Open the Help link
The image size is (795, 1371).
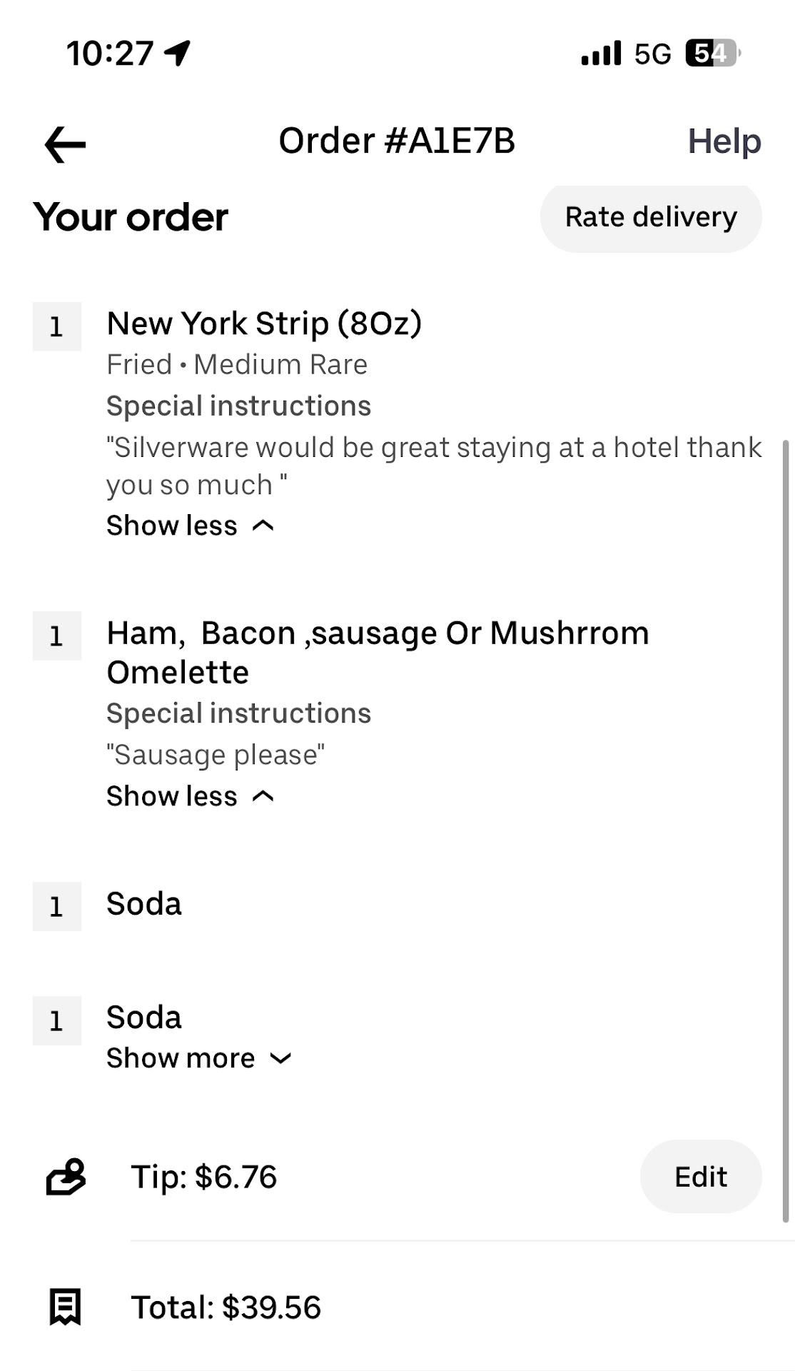point(724,141)
